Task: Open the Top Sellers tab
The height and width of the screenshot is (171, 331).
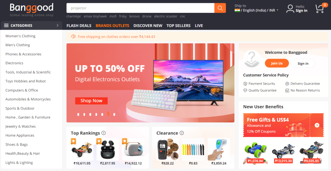Action: [x=178, y=26]
